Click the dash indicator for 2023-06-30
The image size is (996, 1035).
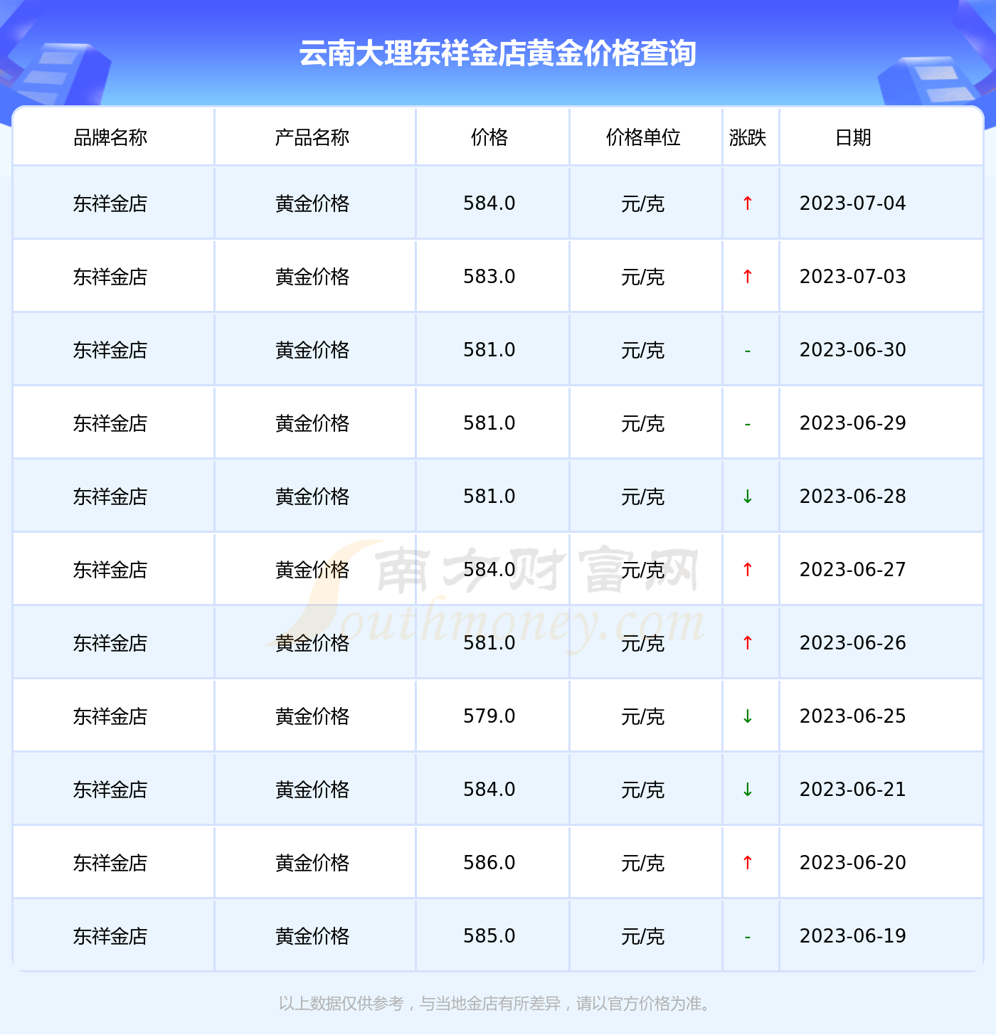(x=748, y=351)
